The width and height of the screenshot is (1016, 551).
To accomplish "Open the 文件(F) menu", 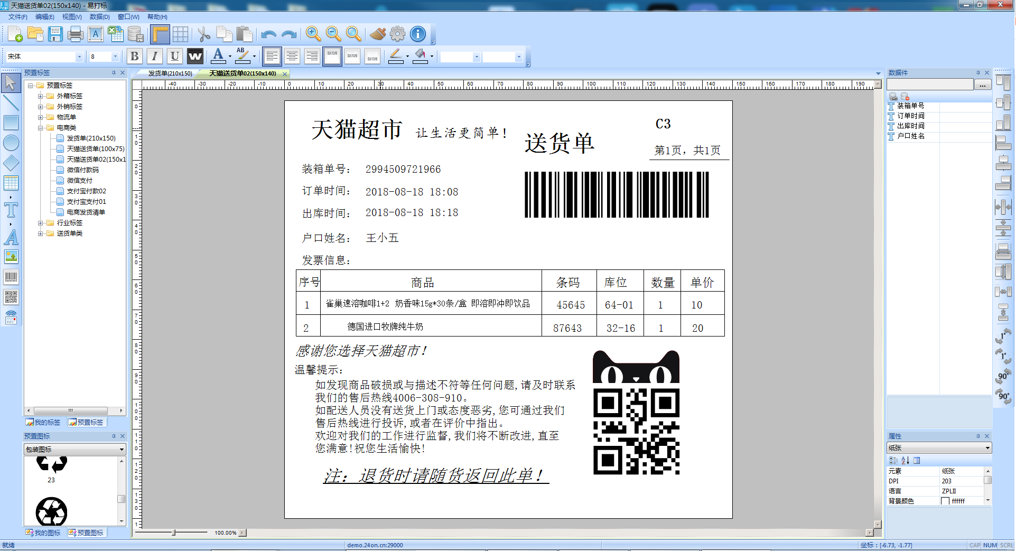I will 17,17.
